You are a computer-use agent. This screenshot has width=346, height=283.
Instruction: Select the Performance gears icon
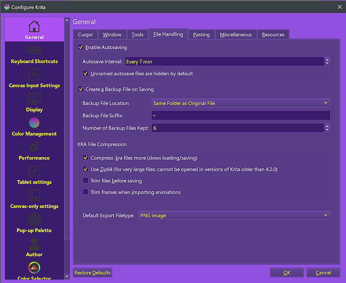click(x=34, y=147)
